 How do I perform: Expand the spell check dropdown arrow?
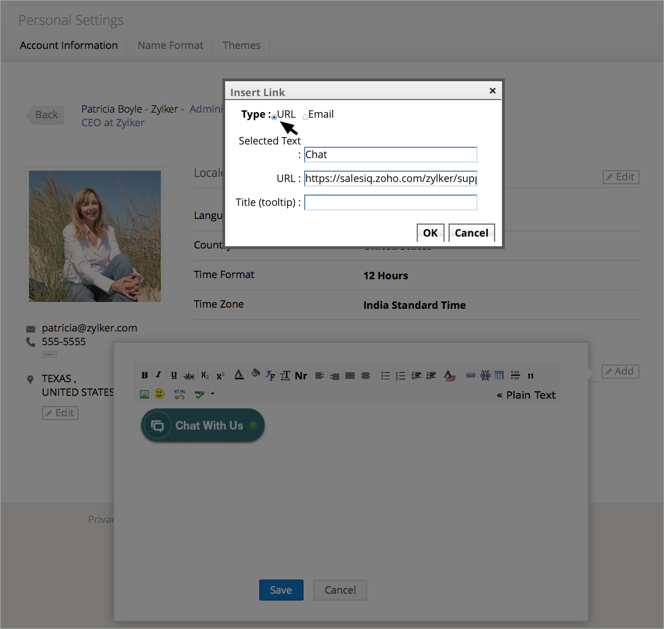pyautogui.click(x=213, y=394)
